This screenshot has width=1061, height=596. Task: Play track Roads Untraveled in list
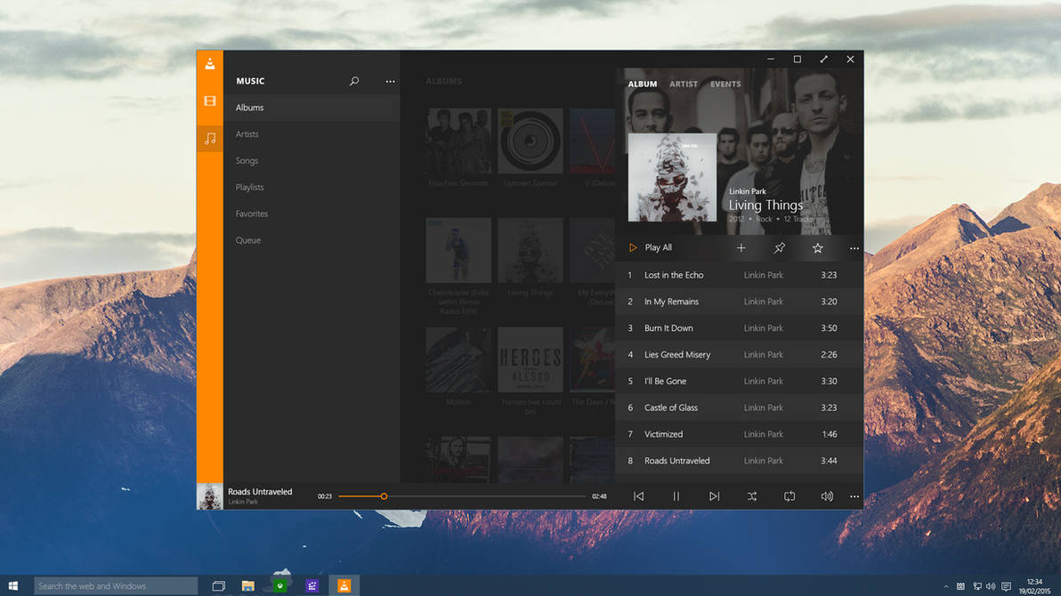pyautogui.click(x=740, y=460)
